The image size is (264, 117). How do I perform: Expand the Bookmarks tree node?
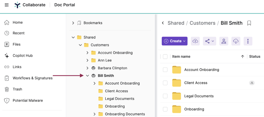point(73,23)
